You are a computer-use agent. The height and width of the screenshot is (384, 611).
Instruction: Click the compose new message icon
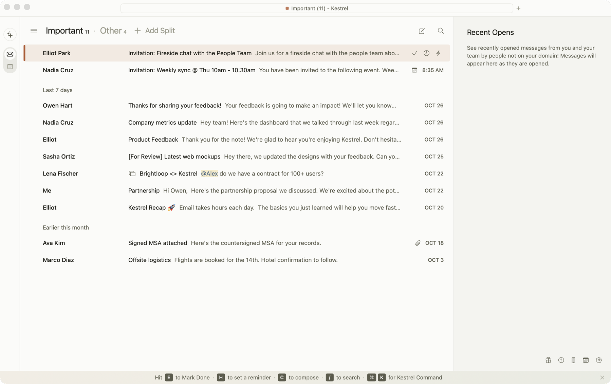coord(422,31)
